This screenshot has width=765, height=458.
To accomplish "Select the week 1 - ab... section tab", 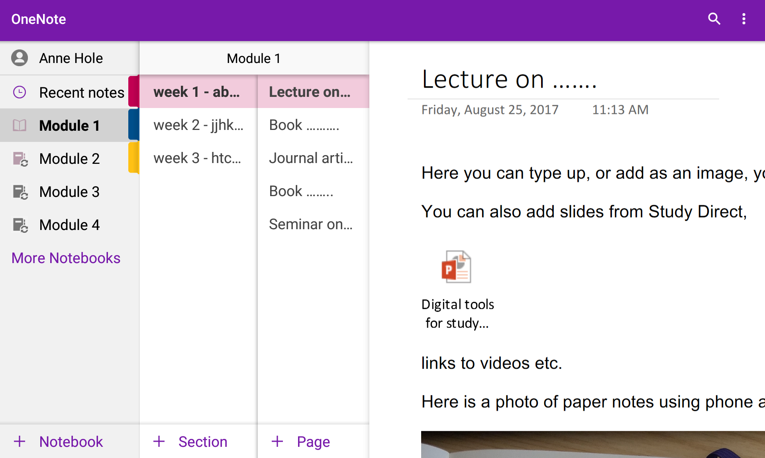I will click(x=198, y=92).
